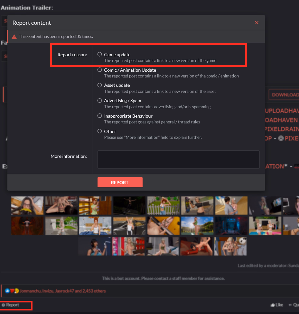Viewport: 299px width, 314px height.
Task: Click the 'Please use "More information" field' hint text
Action: (153, 137)
